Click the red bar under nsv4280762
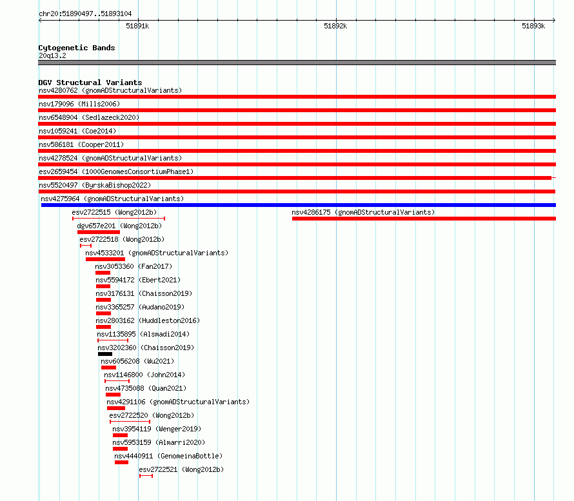The width and height of the screenshot is (574, 501). [x=297, y=97]
